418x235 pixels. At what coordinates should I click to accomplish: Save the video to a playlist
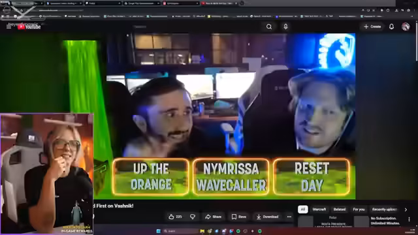coord(238,217)
